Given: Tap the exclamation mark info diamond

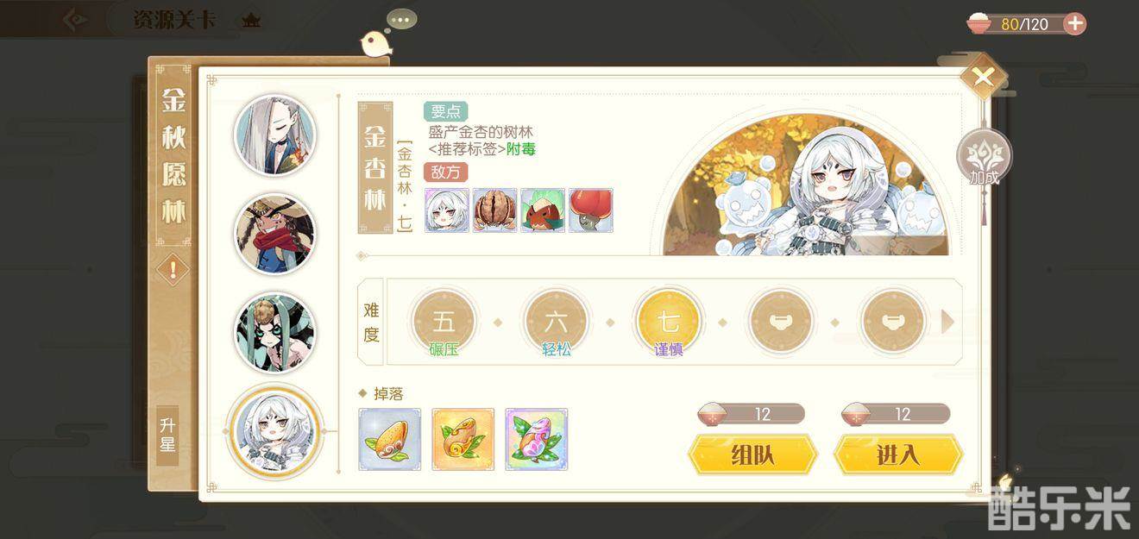Looking at the screenshot, I should tap(173, 270).
